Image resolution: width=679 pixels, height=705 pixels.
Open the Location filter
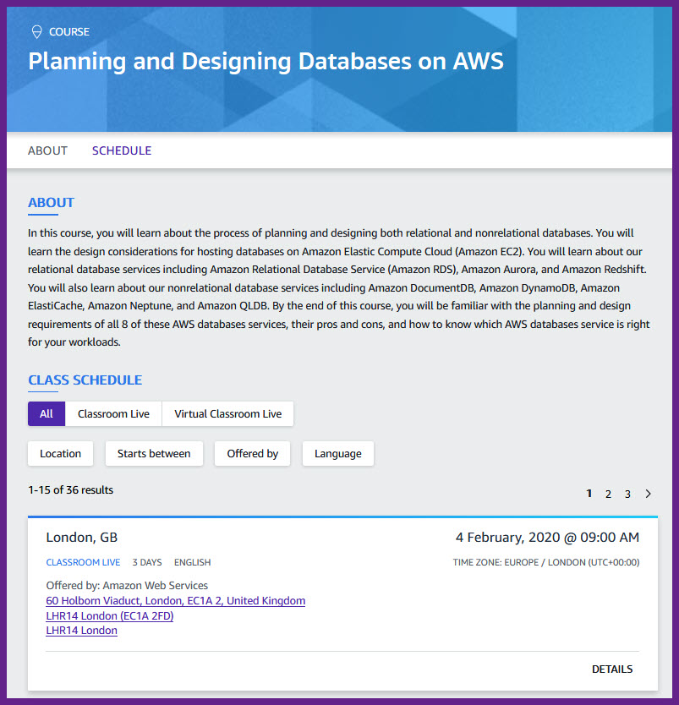[x=60, y=453]
